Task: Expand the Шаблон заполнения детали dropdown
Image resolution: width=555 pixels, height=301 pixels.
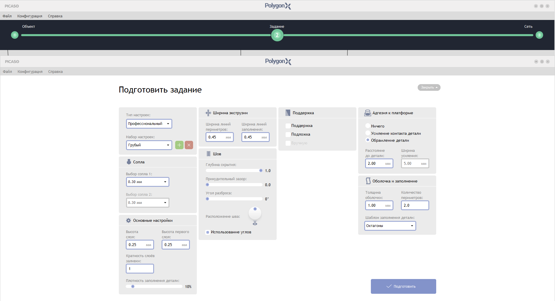Action: tap(390, 226)
